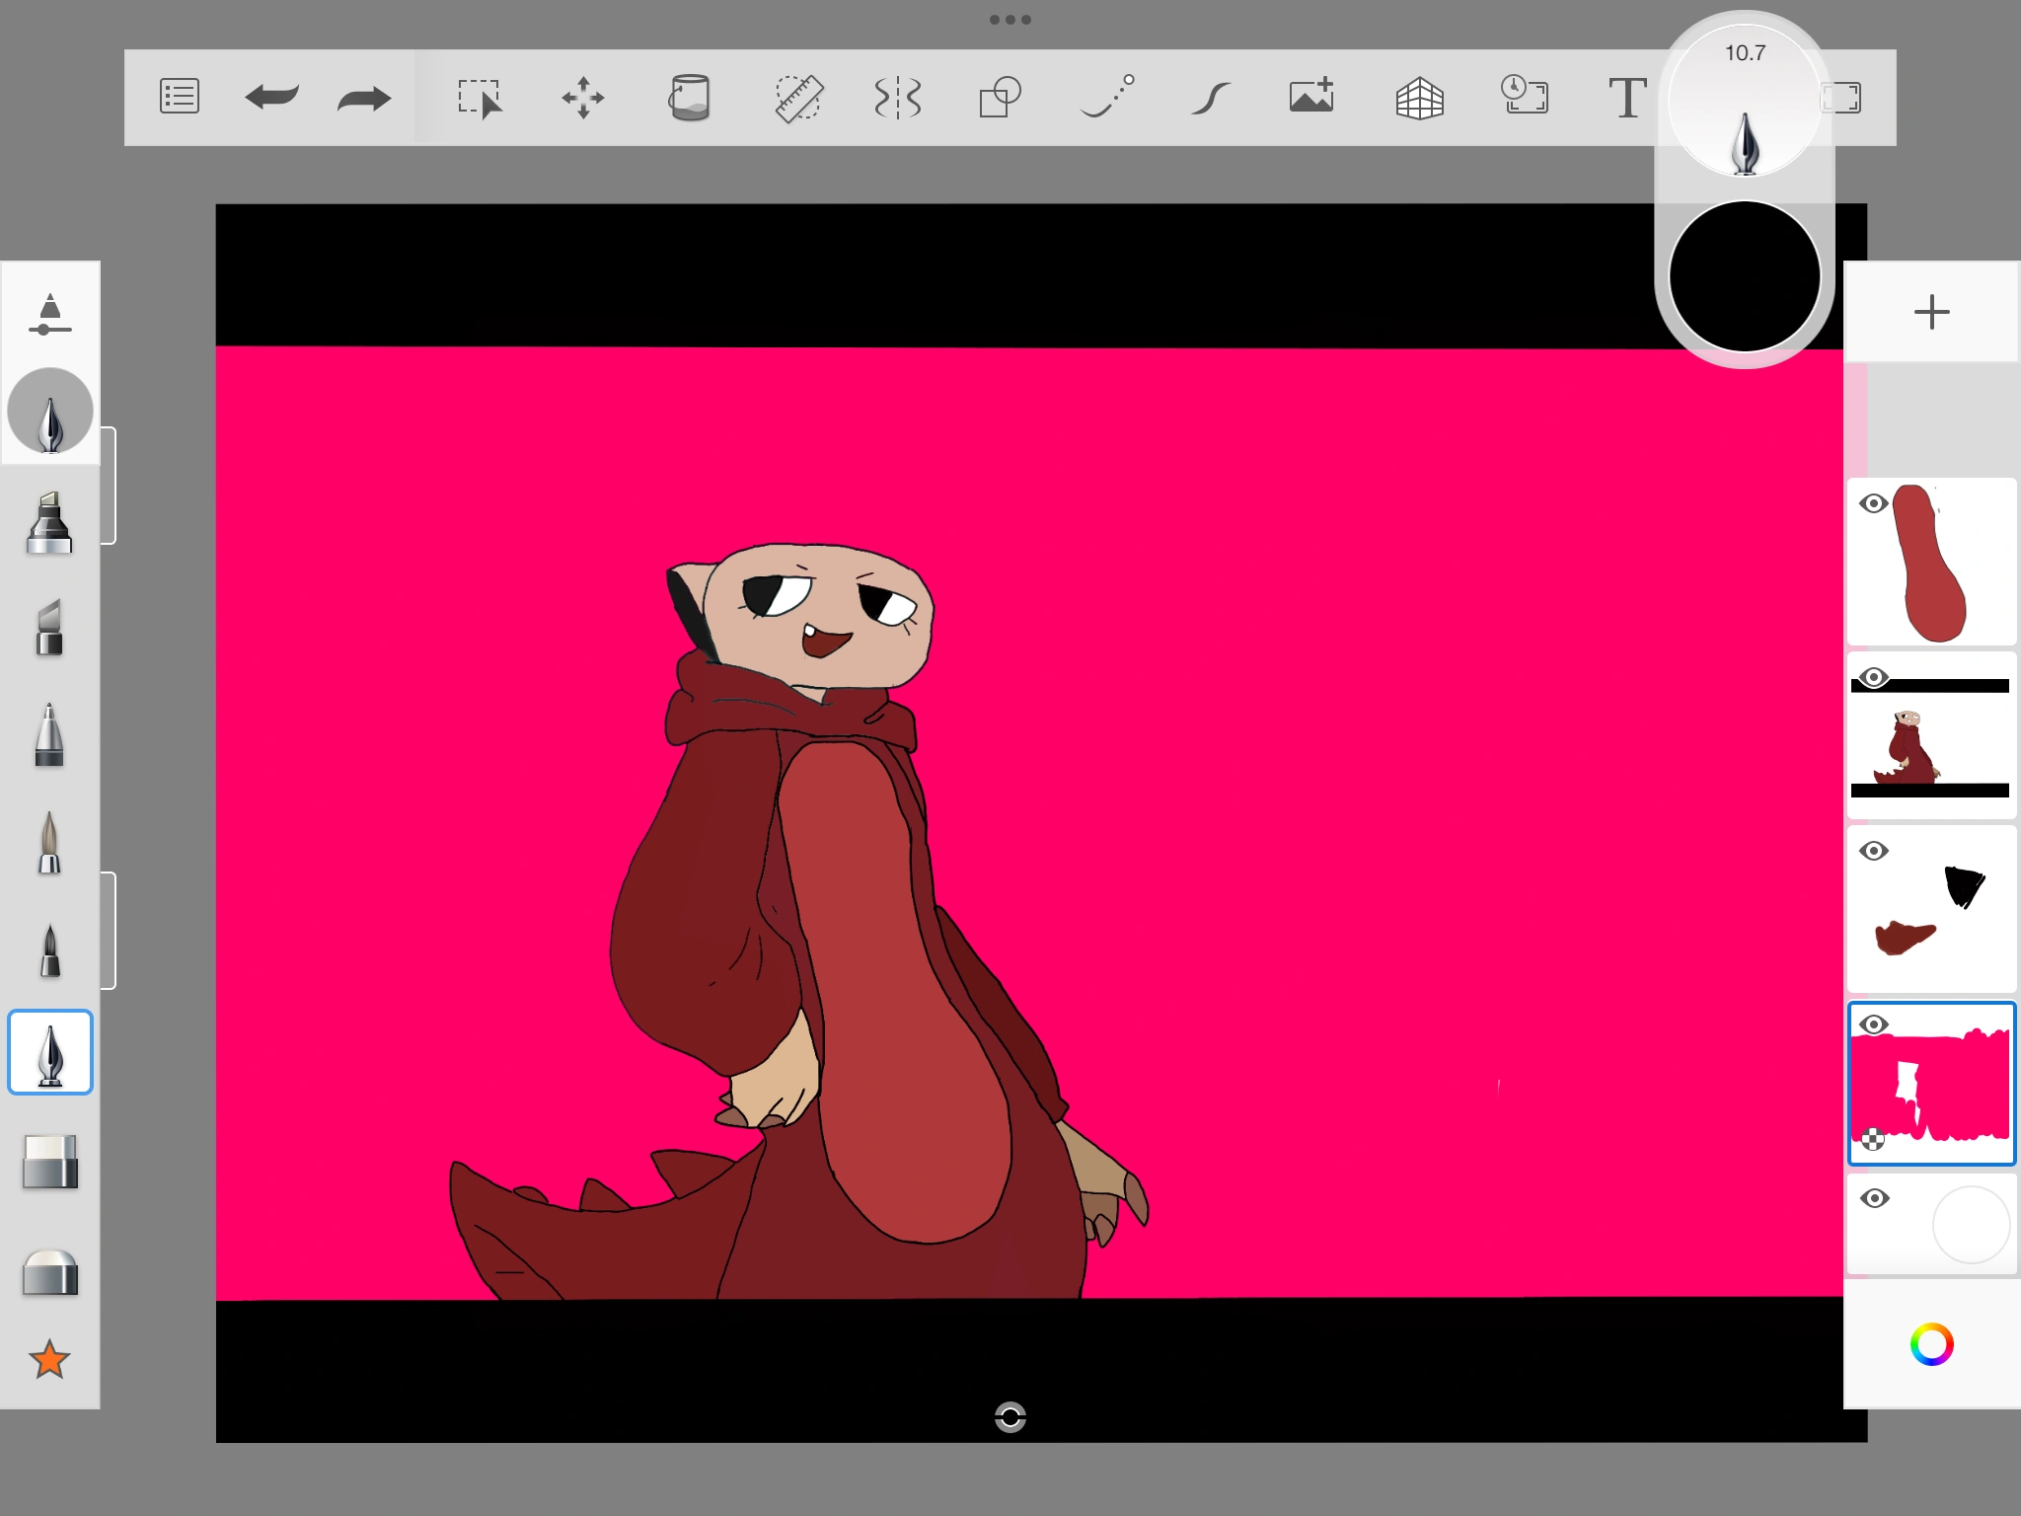Open the import image tool
The height and width of the screenshot is (1516, 2021).
[x=1311, y=96]
